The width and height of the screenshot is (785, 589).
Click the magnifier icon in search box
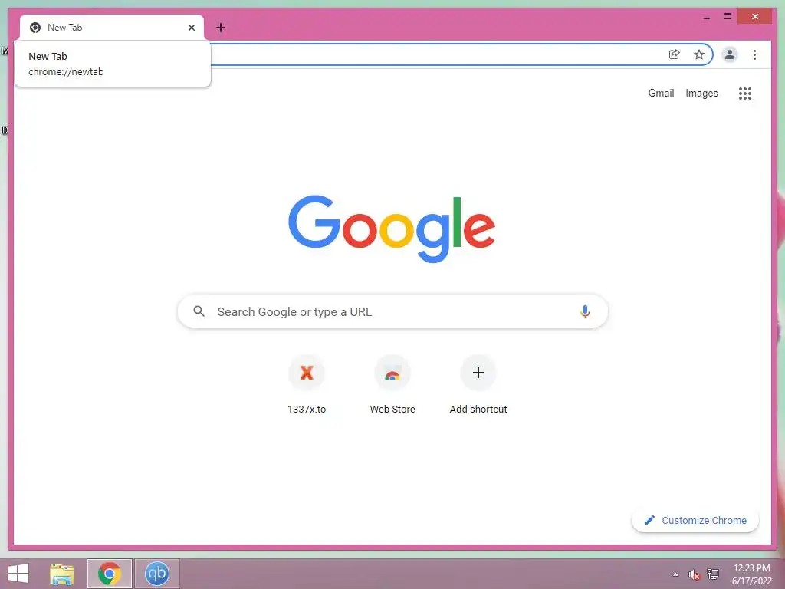tap(199, 311)
